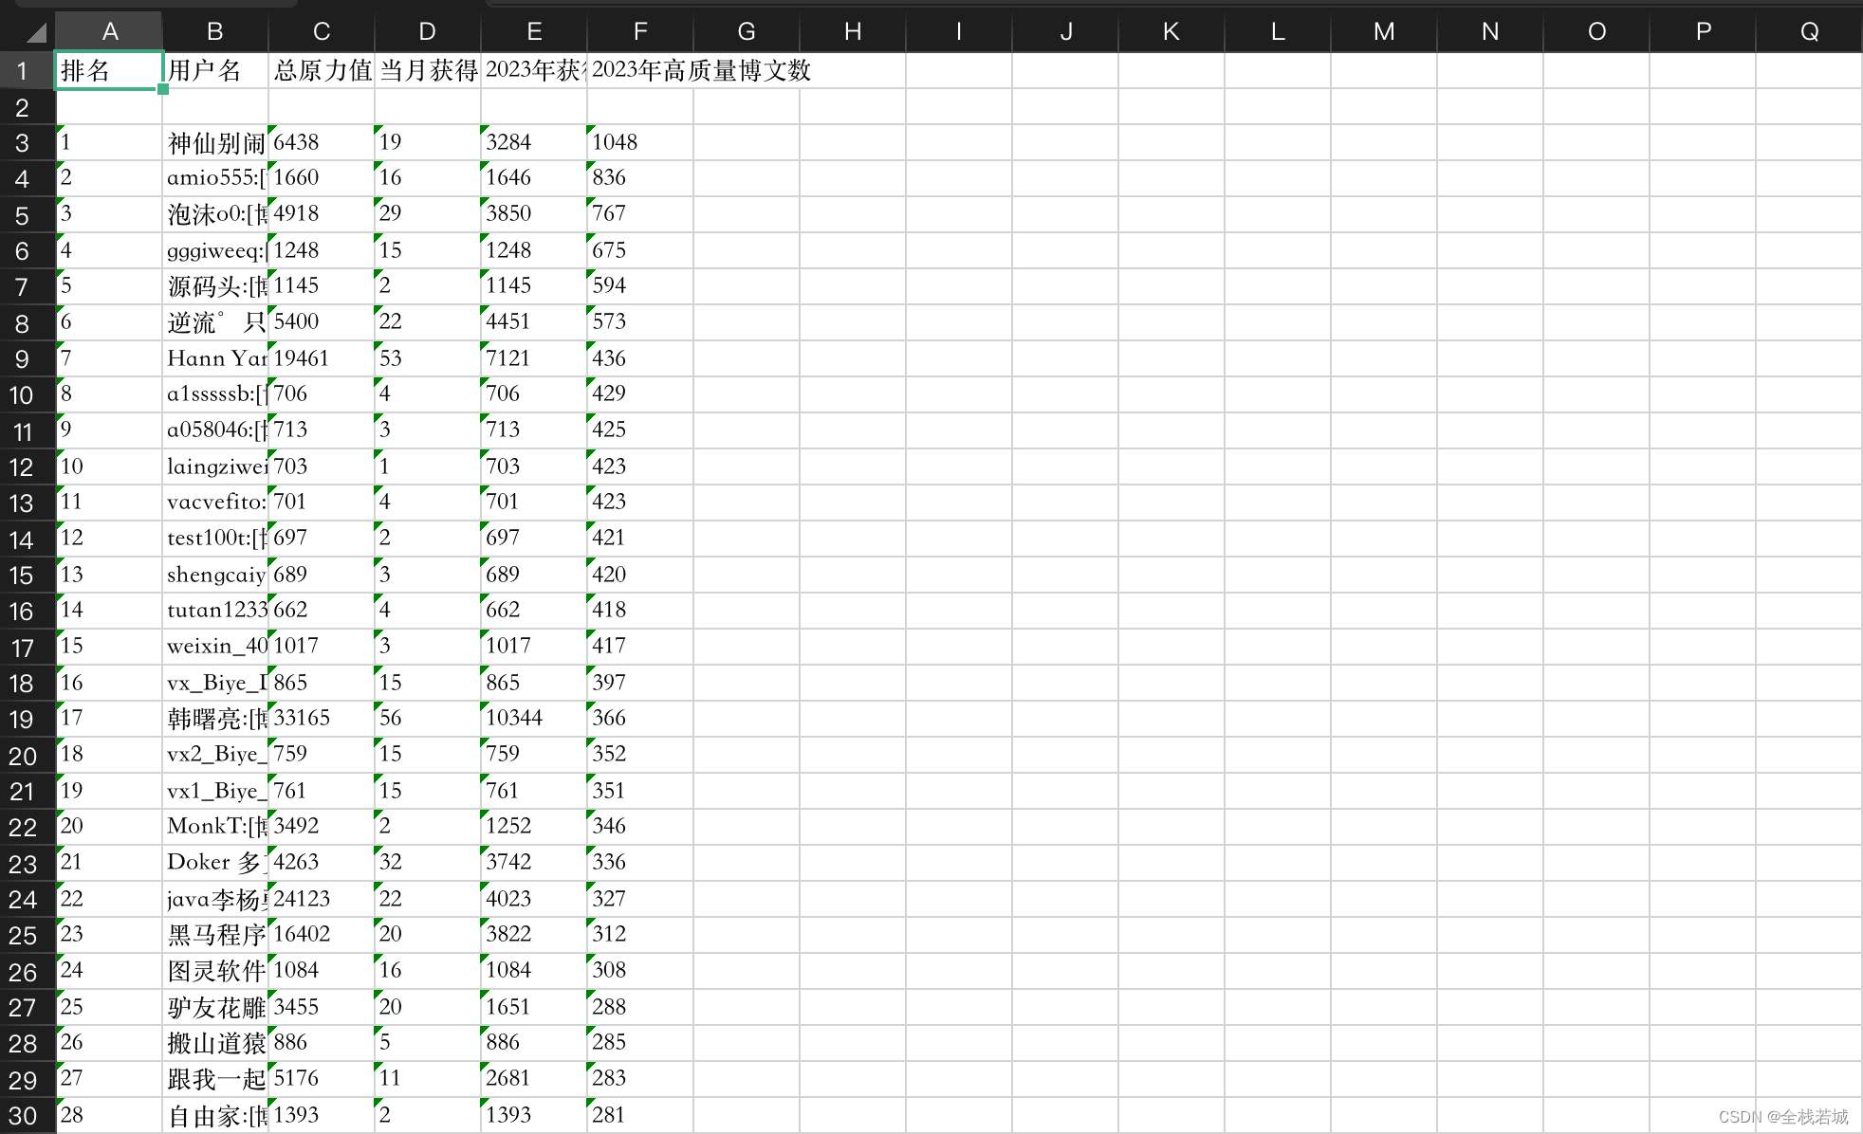Select column C header
The image size is (1863, 1134).
[x=322, y=32]
